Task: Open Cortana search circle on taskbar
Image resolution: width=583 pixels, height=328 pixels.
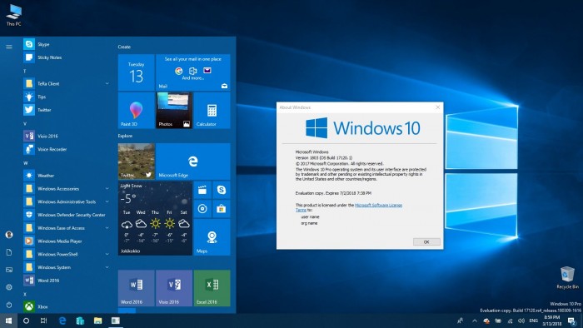Action: 26,321
